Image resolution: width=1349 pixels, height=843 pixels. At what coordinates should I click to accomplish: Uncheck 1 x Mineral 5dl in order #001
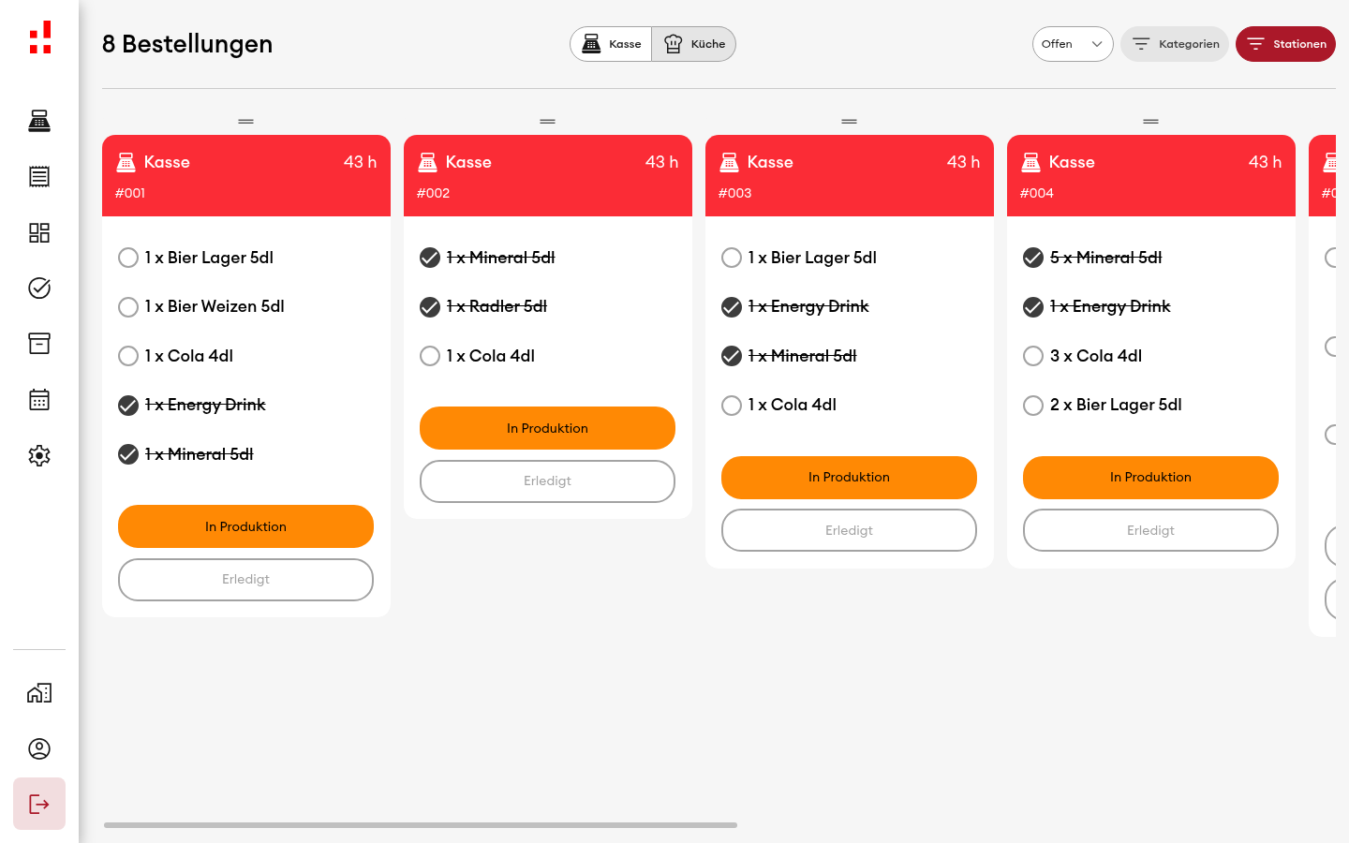128,454
